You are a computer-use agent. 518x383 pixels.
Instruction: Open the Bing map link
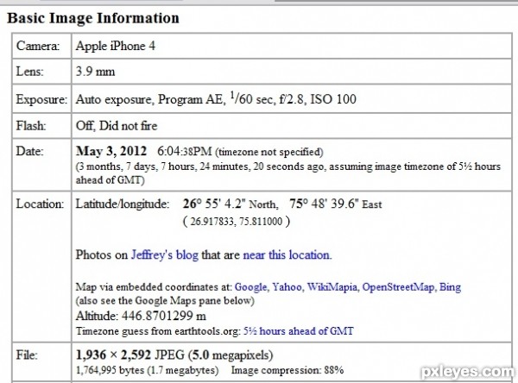click(x=450, y=287)
